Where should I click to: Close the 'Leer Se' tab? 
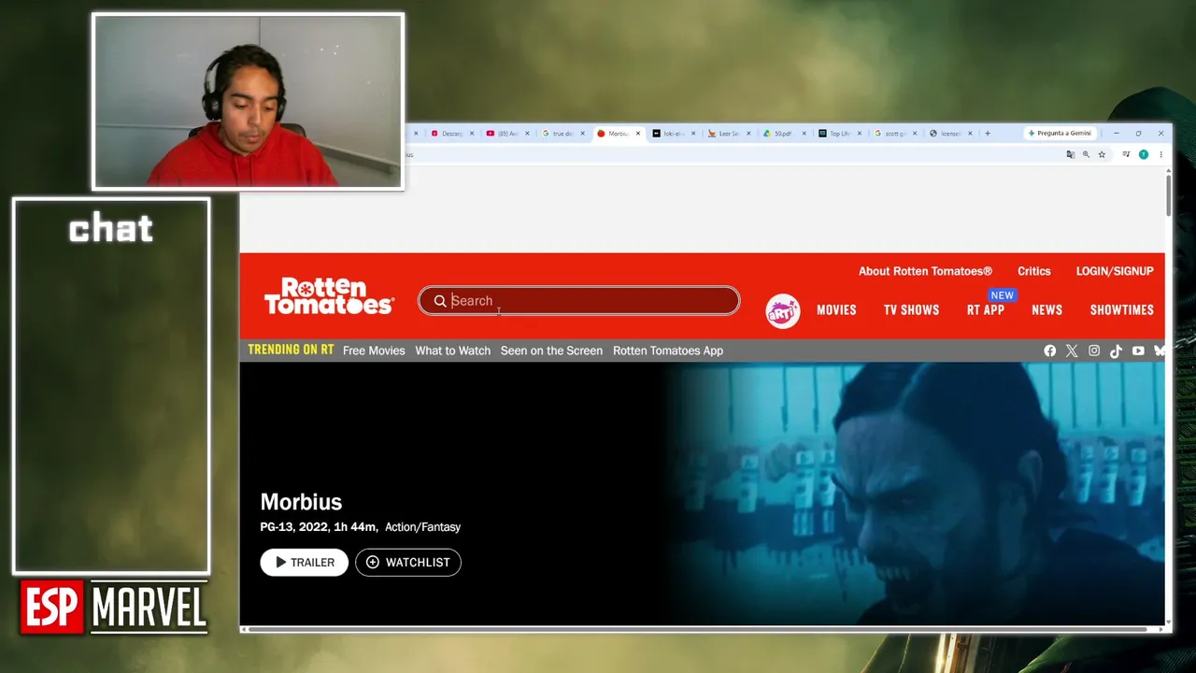click(748, 134)
